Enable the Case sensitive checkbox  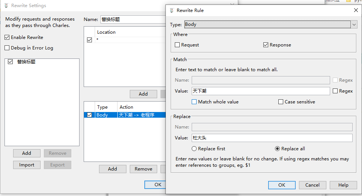click(281, 102)
